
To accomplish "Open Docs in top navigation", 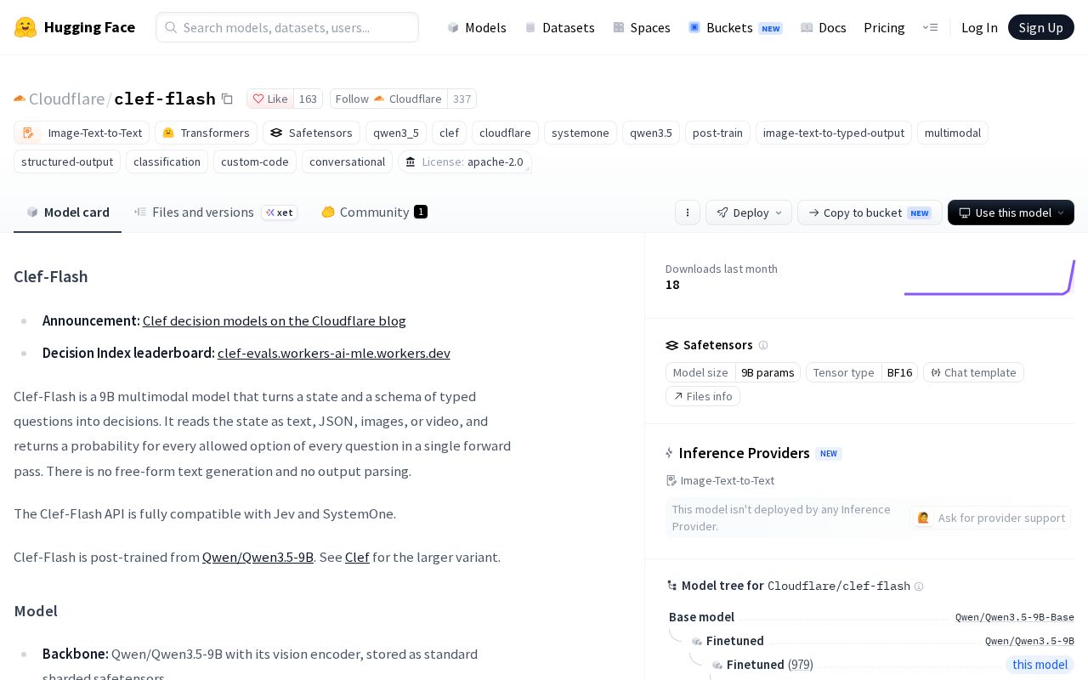I will [824, 27].
